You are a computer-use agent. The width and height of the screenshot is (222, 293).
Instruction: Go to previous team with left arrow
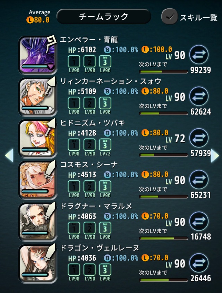click(x=9, y=155)
